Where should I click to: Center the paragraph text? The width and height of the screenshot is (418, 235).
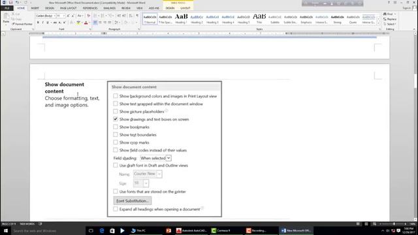click(100, 23)
